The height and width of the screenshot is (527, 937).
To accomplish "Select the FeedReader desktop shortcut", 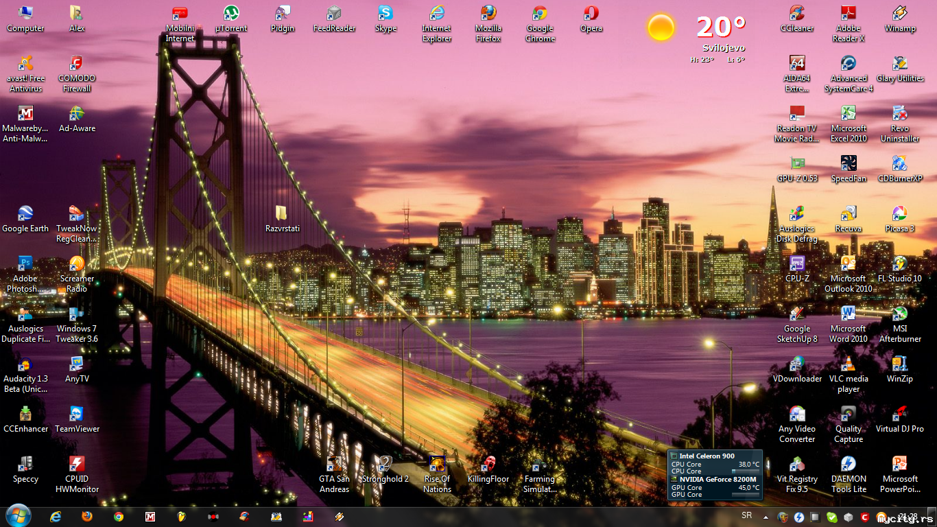I will pos(334,19).
